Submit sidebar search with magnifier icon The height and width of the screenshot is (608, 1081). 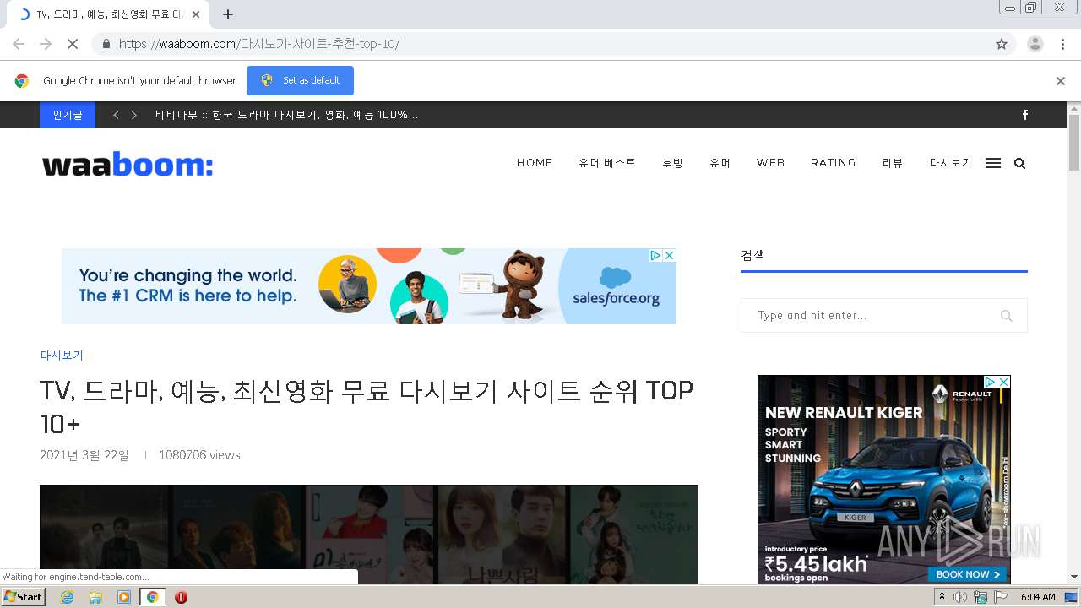[x=1006, y=316]
